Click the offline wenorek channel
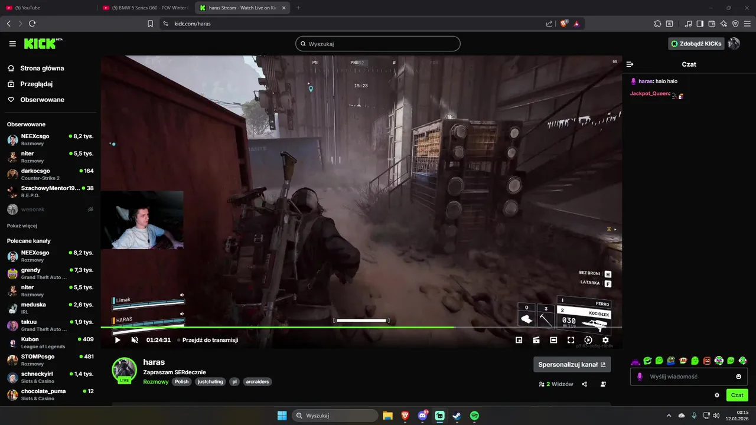Image resolution: width=756 pixels, height=425 pixels. click(50, 209)
